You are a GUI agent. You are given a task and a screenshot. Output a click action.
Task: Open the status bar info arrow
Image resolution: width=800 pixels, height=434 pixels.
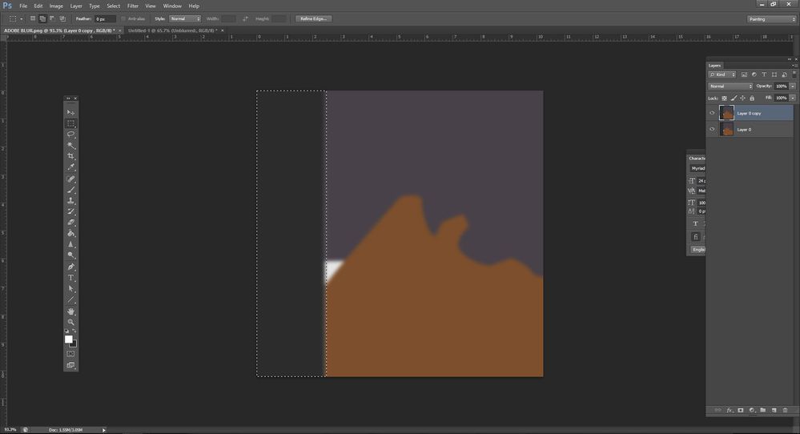coord(103,430)
